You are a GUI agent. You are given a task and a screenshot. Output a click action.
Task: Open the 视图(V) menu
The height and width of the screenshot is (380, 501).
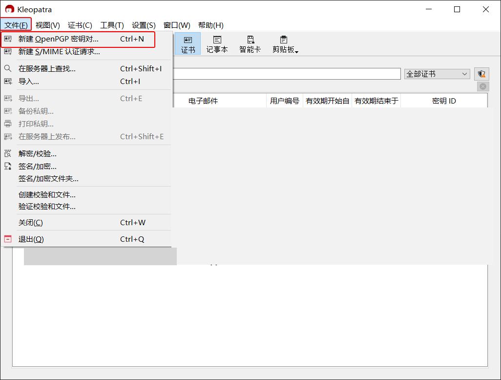click(47, 25)
